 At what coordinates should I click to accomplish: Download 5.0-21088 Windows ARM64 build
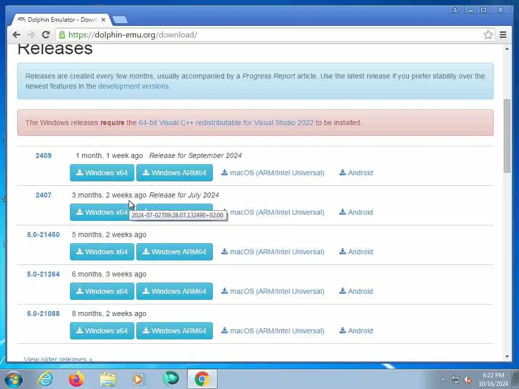point(174,331)
